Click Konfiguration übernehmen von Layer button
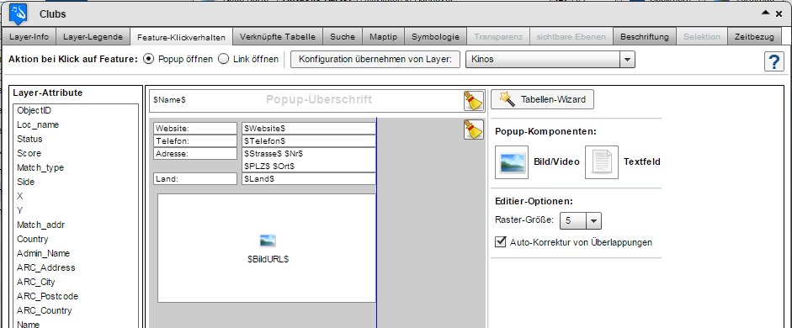The image size is (792, 328). click(375, 59)
